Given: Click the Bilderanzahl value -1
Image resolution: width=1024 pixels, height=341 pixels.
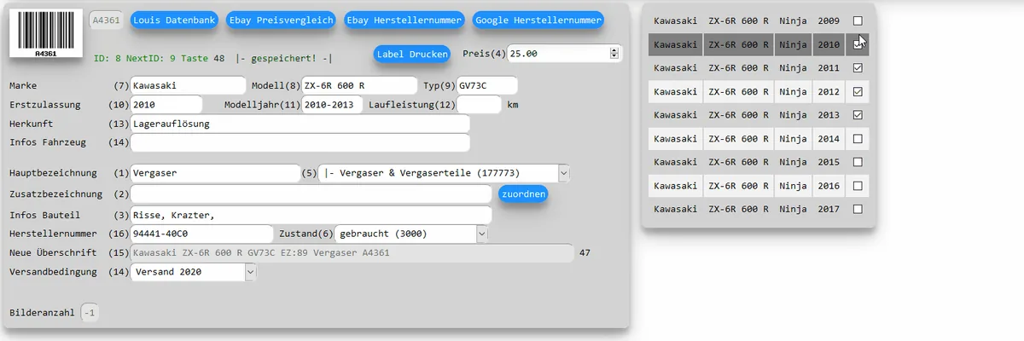Looking at the screenshot, I should 90,314.
